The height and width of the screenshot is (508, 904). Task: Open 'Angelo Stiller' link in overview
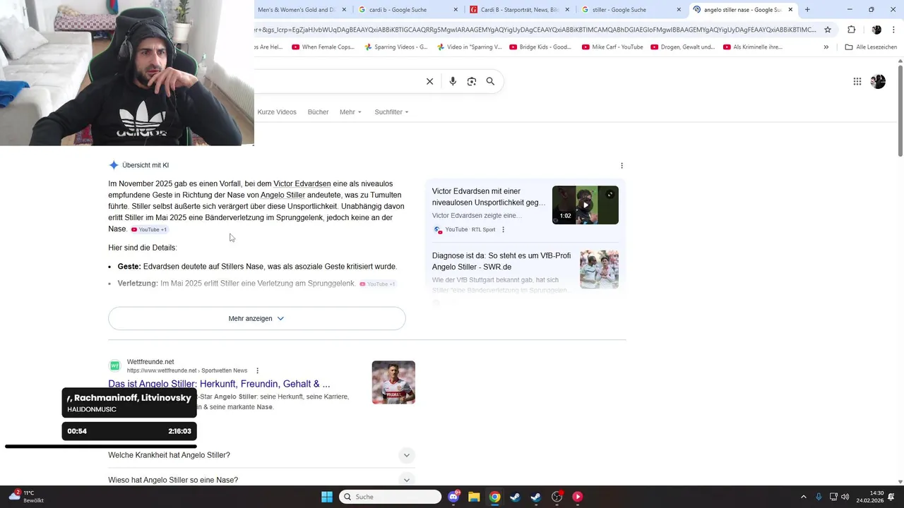pos(282,195)
